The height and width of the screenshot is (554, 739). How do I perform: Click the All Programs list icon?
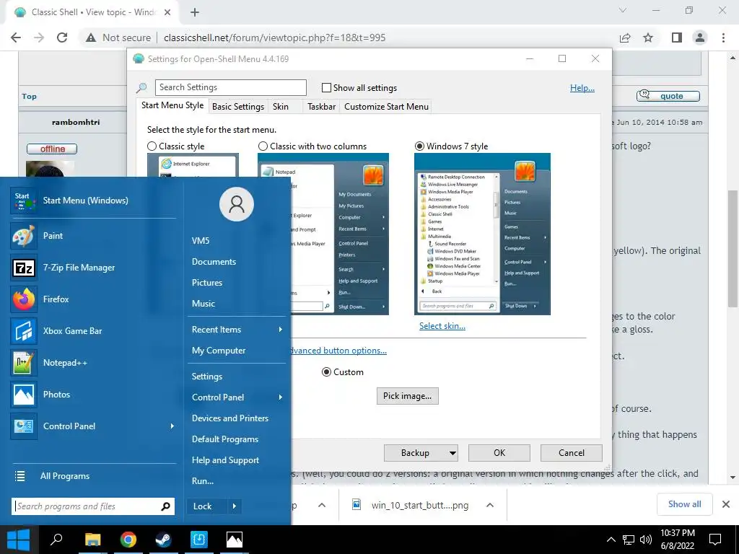19,476
